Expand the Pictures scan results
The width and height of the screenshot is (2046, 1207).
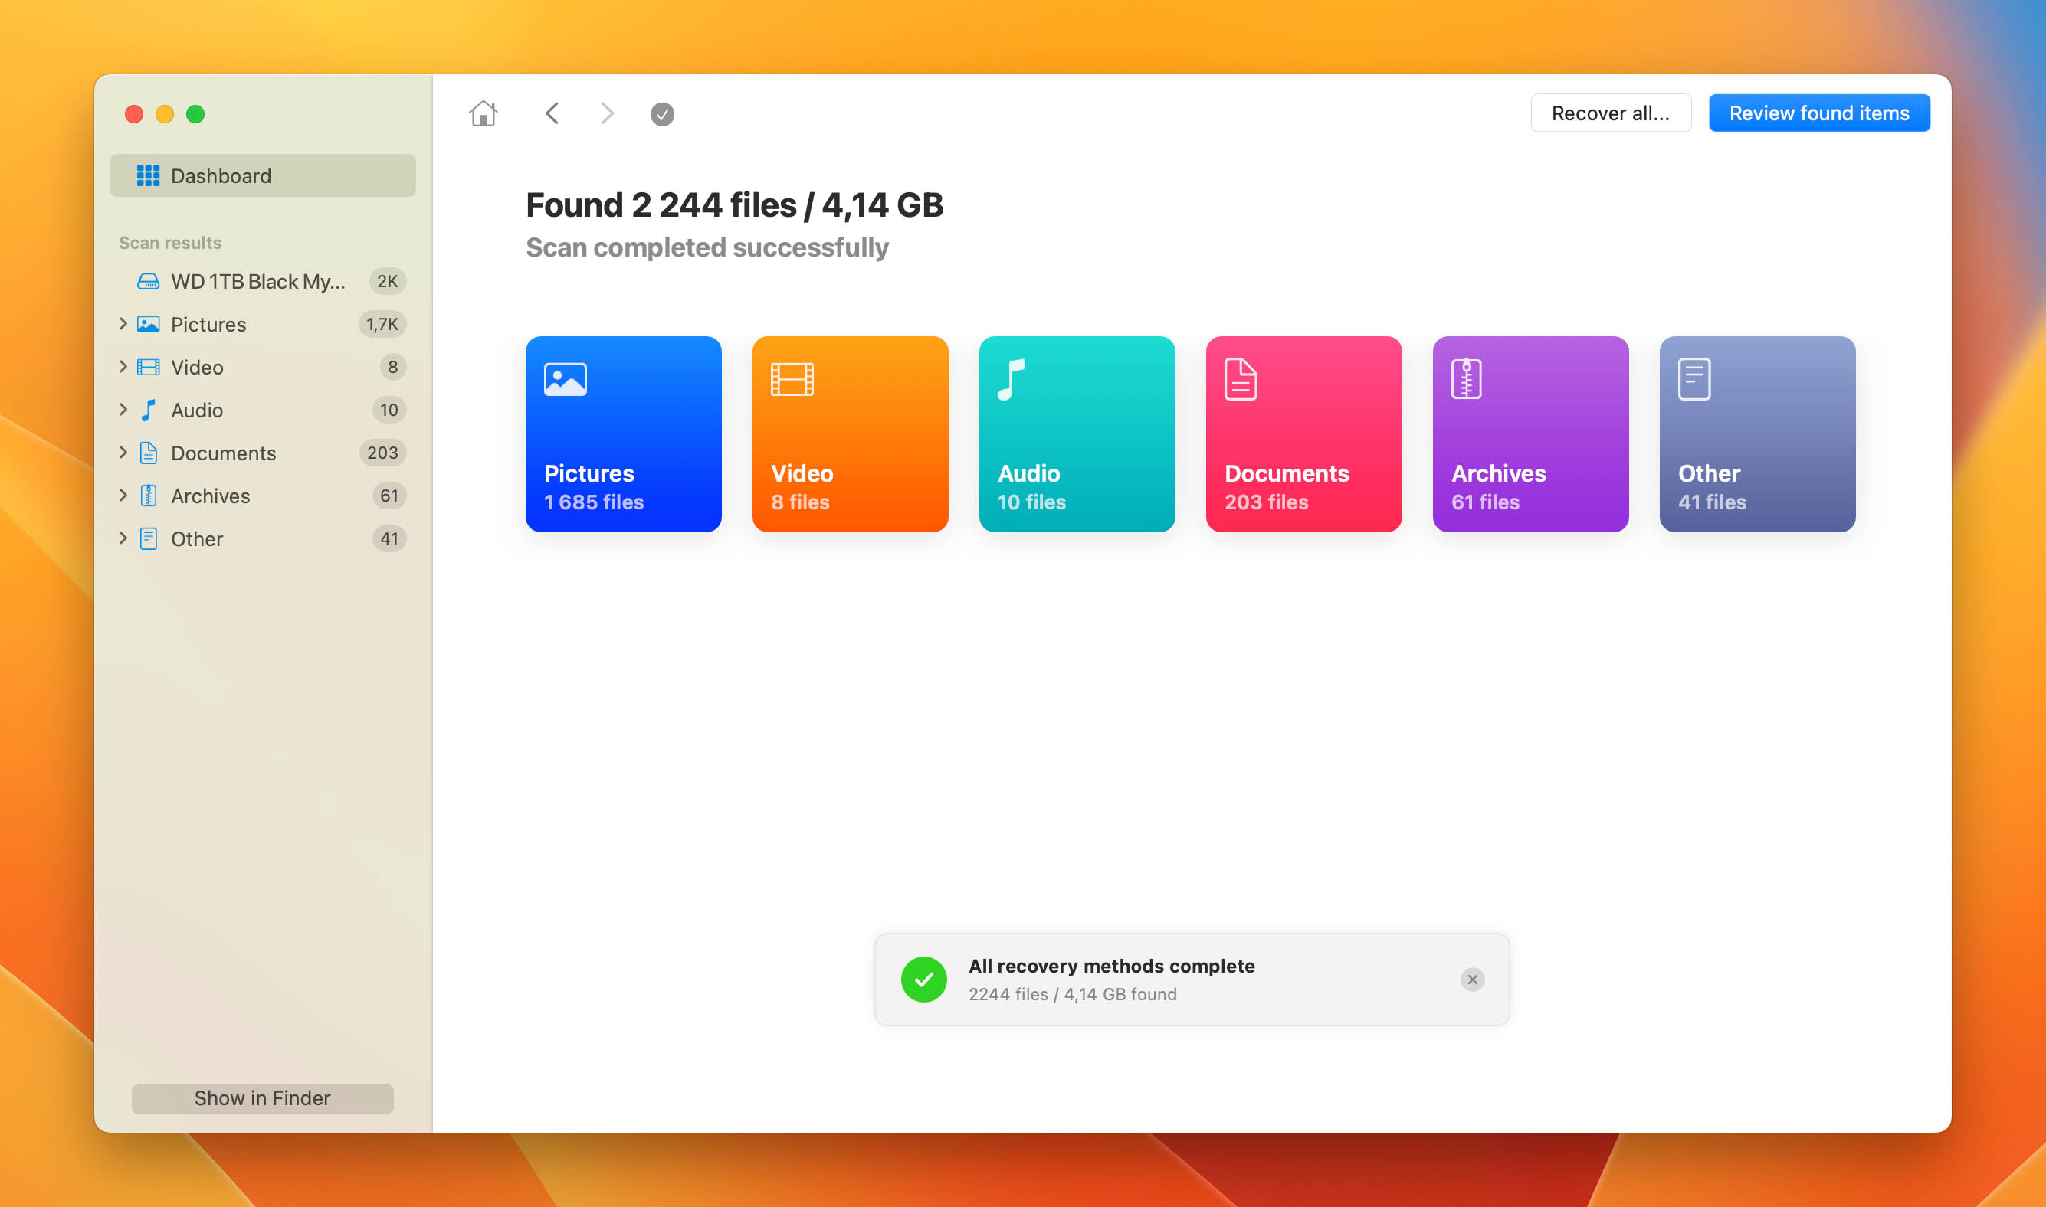coord(122,323)
